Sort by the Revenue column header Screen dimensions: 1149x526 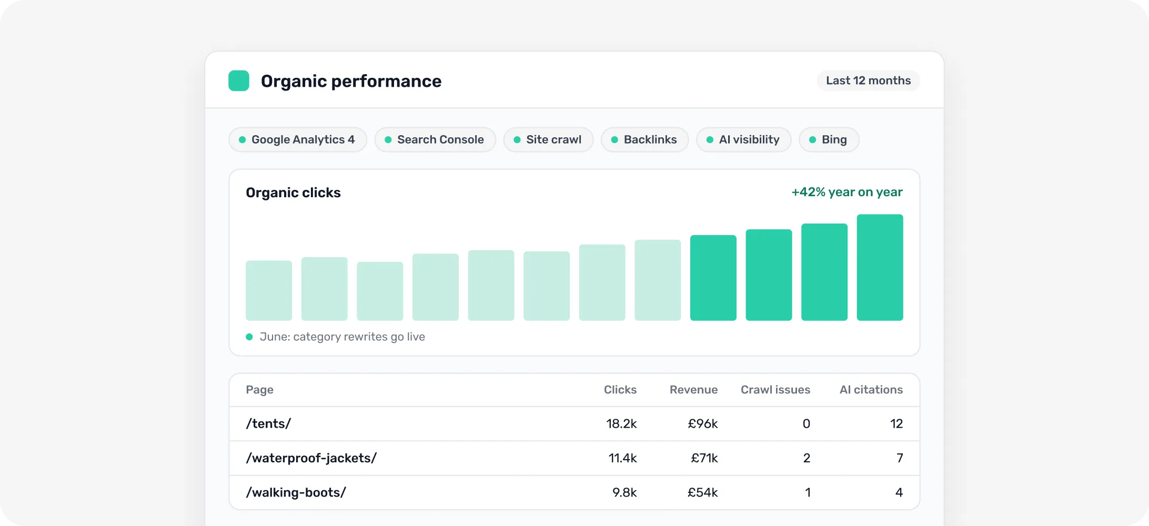(693, 390)
